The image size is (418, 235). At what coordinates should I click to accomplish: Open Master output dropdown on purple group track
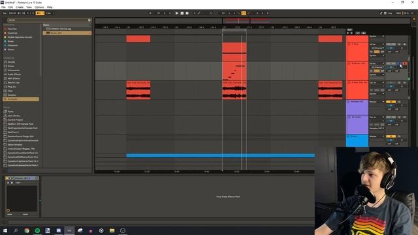tap(377, 102)
